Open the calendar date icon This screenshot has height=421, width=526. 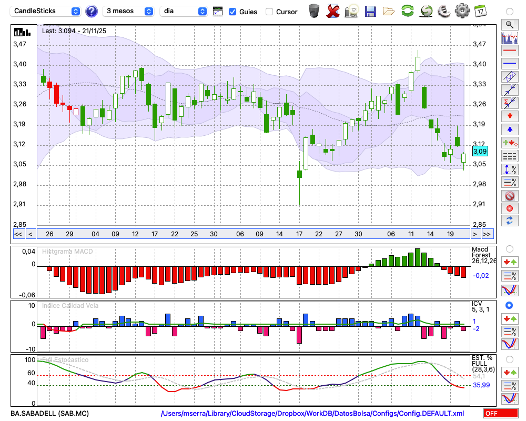click(480, 11)
